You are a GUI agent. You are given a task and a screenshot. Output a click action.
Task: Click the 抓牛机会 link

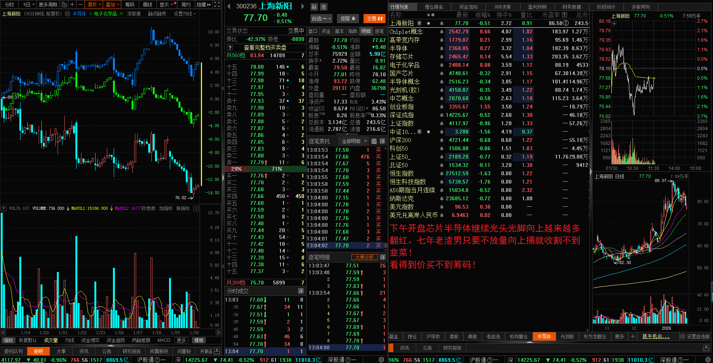656,336
